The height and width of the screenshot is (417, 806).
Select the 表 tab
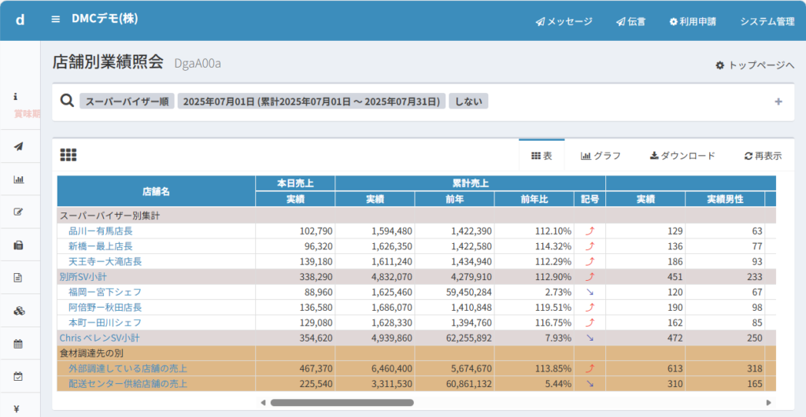tap(542, 156)
